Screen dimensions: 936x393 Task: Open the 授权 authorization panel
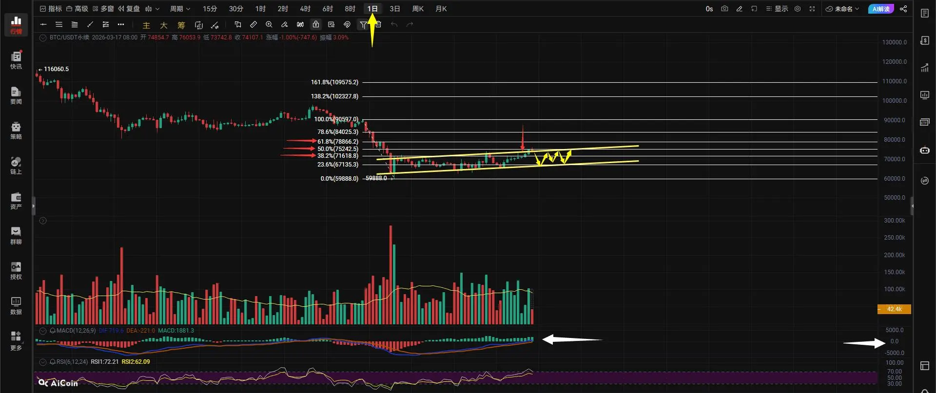coord(16,270)
